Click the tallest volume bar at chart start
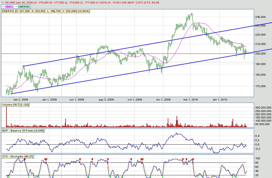This screenshot has height=178, width=272. coord(6,117)
